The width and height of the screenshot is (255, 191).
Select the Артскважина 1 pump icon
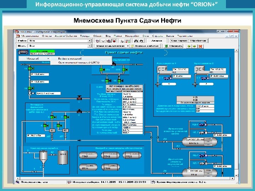click(168, 78)
